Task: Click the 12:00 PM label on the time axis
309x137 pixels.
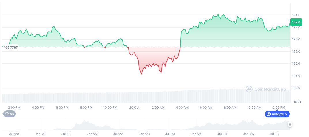Action: point(278,107)
